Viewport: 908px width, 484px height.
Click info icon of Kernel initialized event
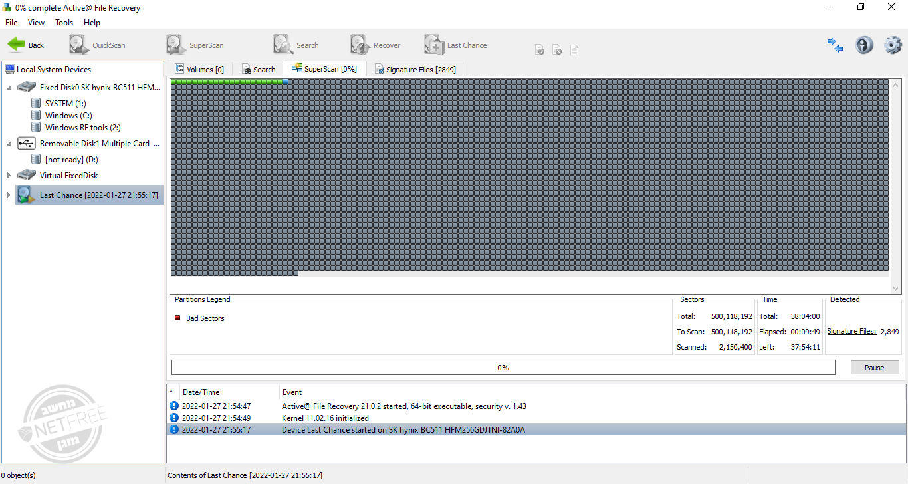pyautogui.click(x=174, y=418)
